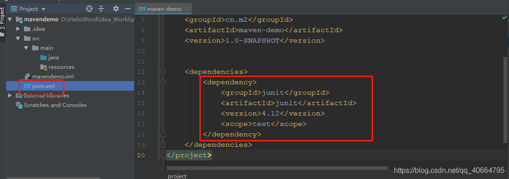Screen dimensions: 509x179
Task: Click fold end marker at line 18
Action: (163, 134)
